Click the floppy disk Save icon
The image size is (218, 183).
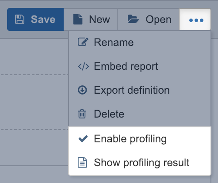pos(19,19)
